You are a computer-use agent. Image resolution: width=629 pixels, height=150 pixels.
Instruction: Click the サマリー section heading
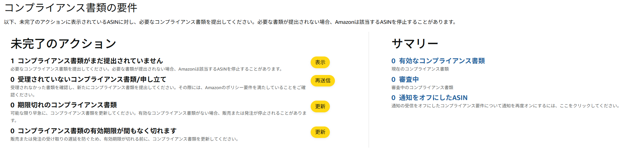point(415,44)
